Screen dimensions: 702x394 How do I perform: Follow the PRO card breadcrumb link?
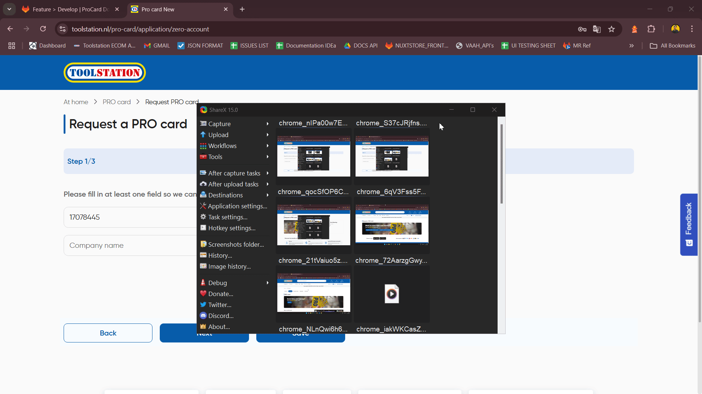tap(117, 102)
